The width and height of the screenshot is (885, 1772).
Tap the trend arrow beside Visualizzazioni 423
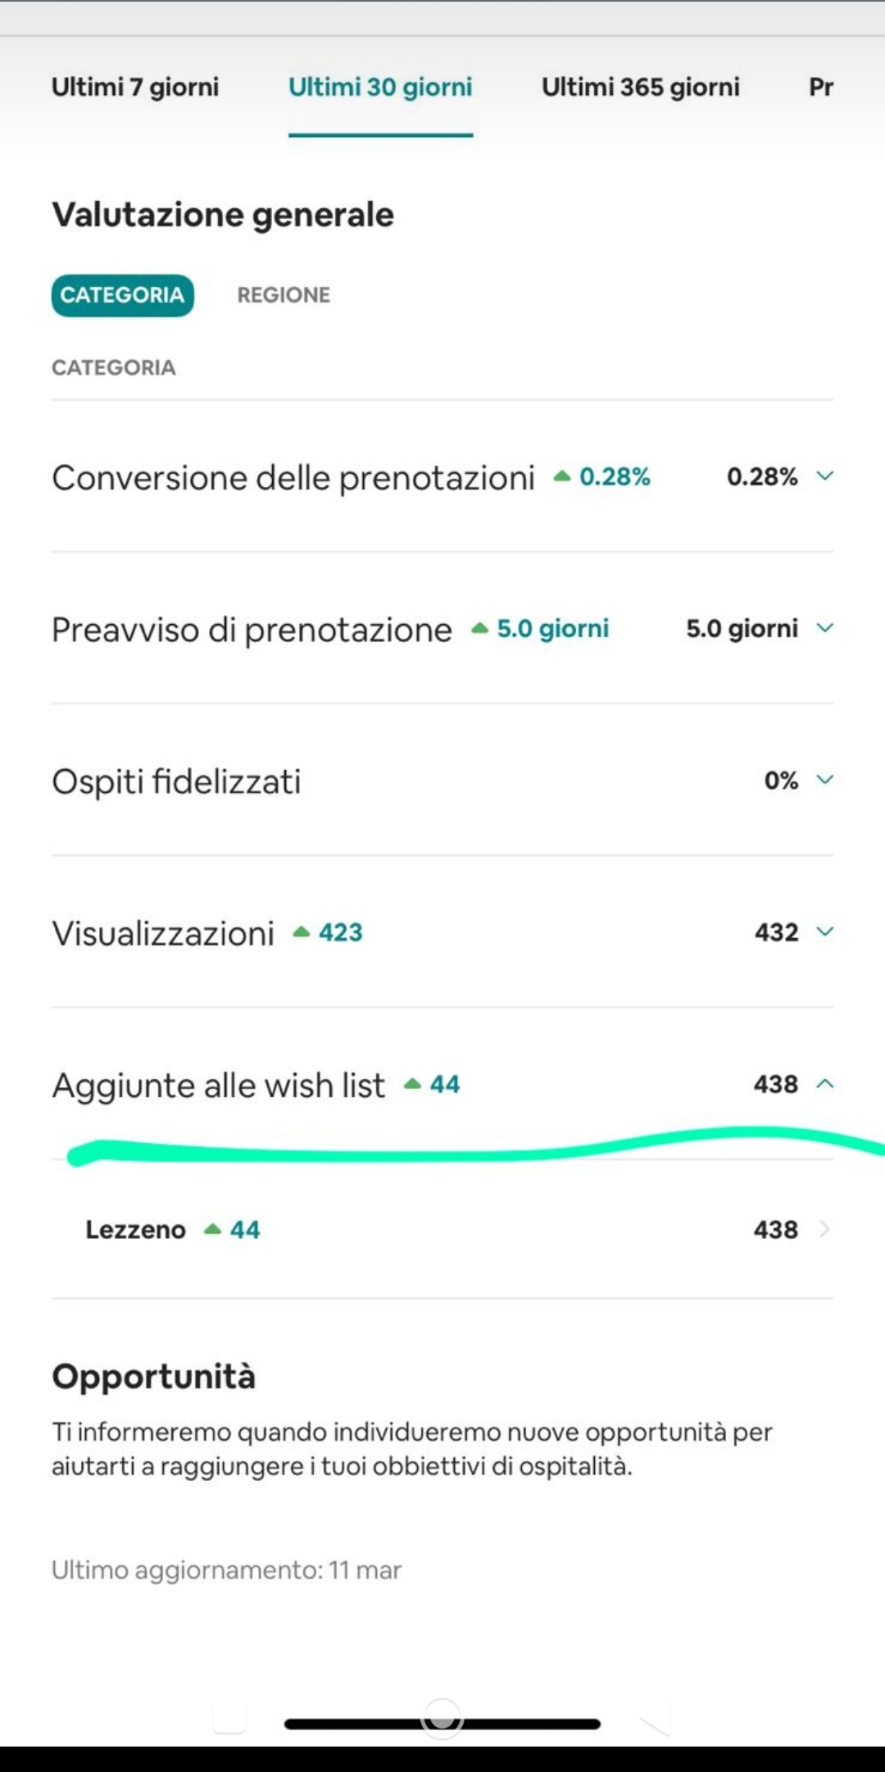coord(302,932)
